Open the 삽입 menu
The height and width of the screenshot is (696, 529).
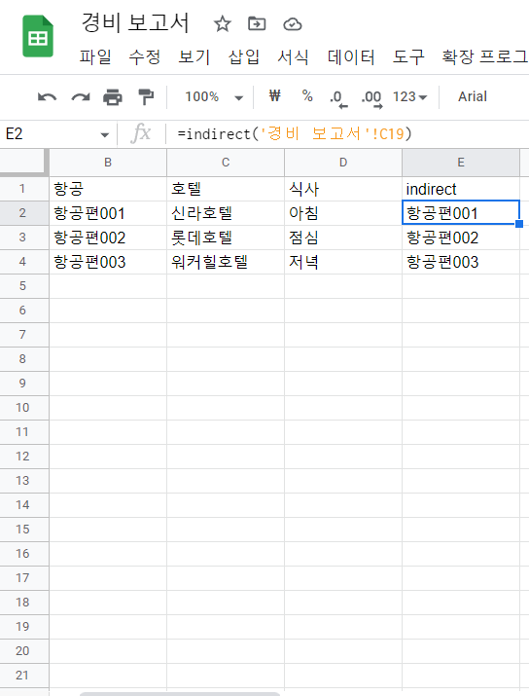(x=243, y=56)
